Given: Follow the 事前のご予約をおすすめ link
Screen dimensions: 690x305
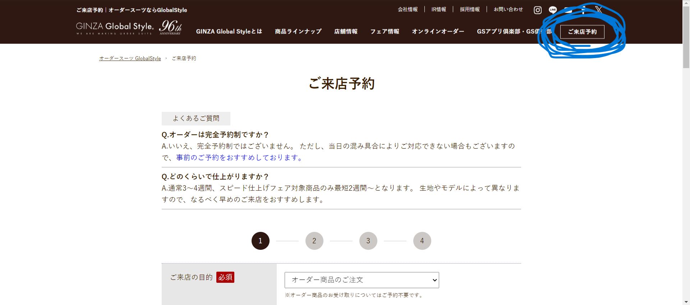Looking at the screenshot, I should pyautogui.click(x=240, y=158).
